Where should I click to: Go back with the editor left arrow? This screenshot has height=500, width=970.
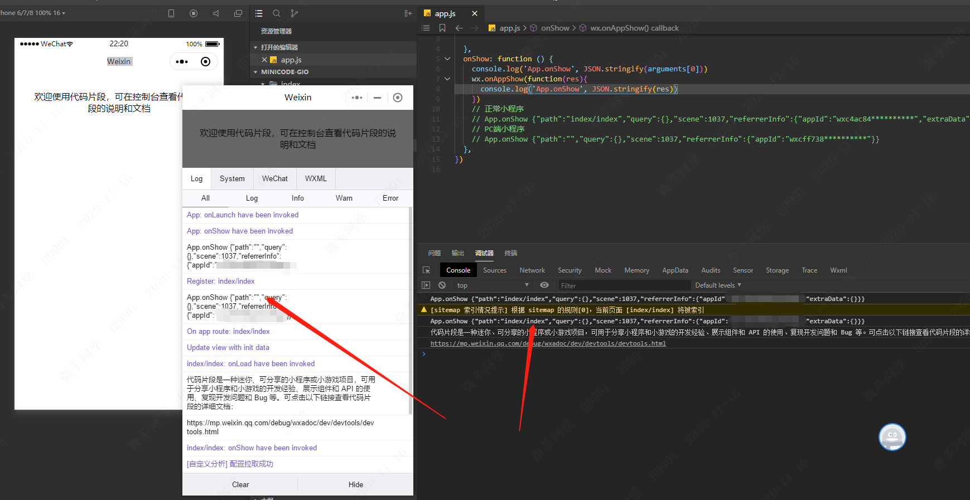459,28
